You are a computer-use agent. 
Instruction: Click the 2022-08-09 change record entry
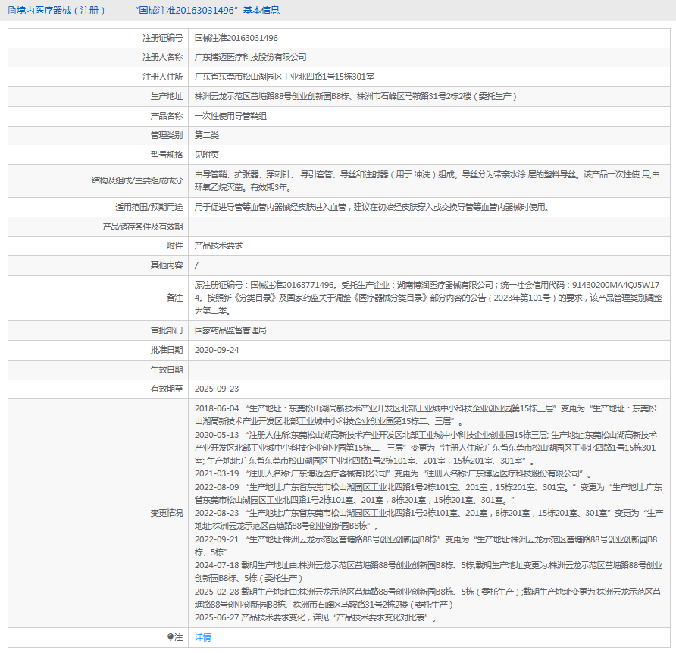point(428,493)
